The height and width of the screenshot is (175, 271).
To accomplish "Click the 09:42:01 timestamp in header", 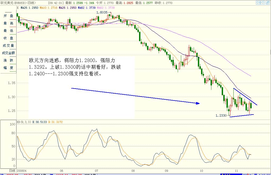I will coord(56,3).
